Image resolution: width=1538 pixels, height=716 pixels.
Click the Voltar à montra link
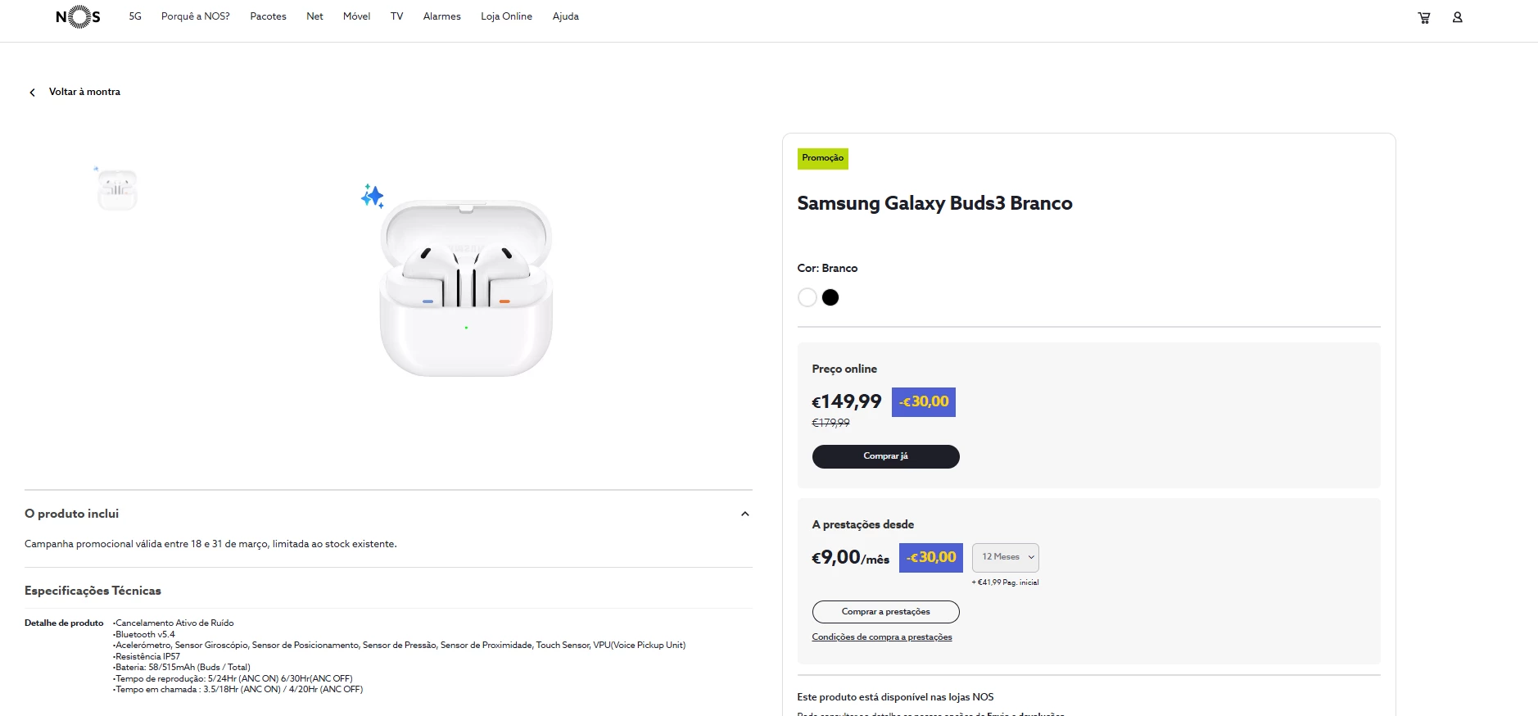[84, 92]
